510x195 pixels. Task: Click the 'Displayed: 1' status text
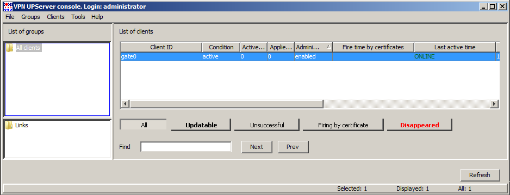click(413, 188)
